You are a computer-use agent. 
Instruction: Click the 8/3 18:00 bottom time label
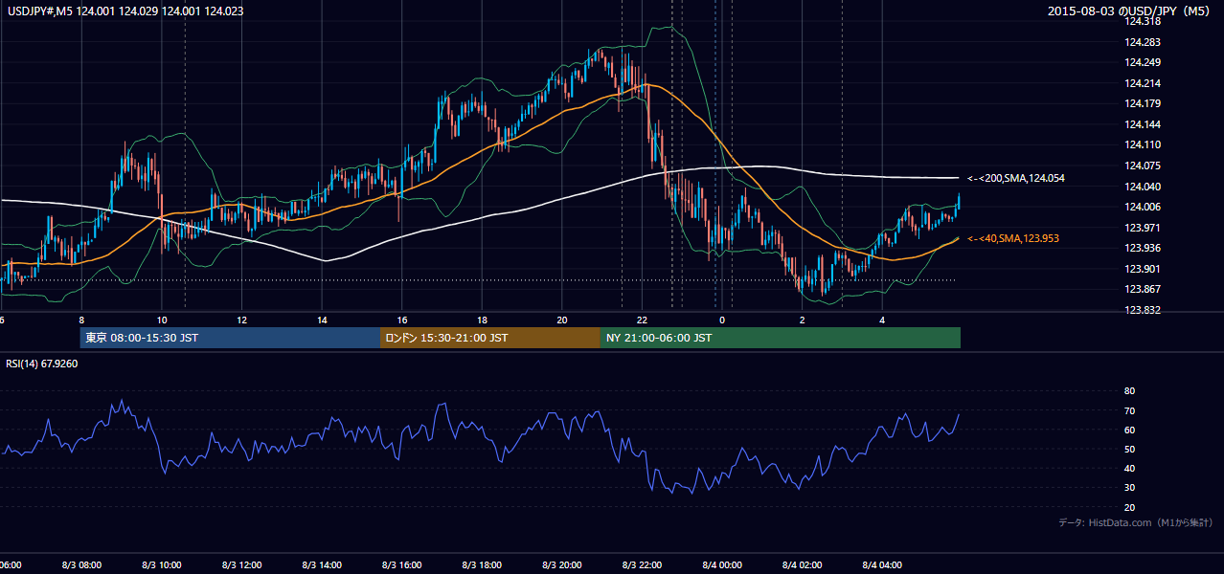point(482,565)
